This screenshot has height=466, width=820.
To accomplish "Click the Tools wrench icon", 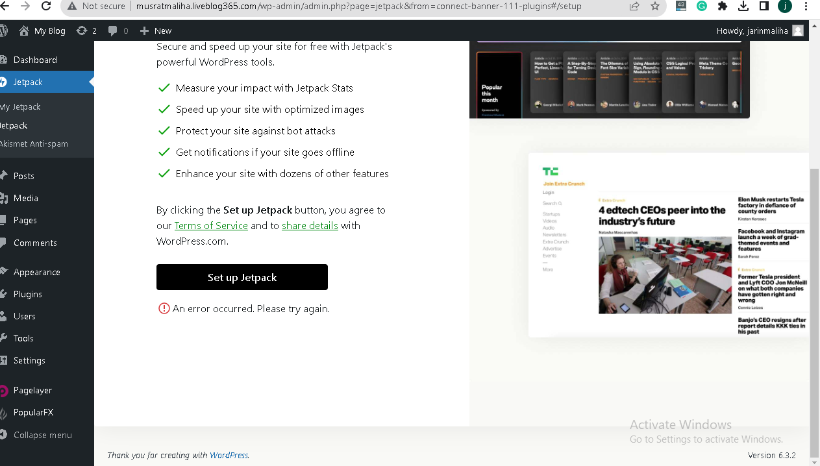I will [4, 338].
